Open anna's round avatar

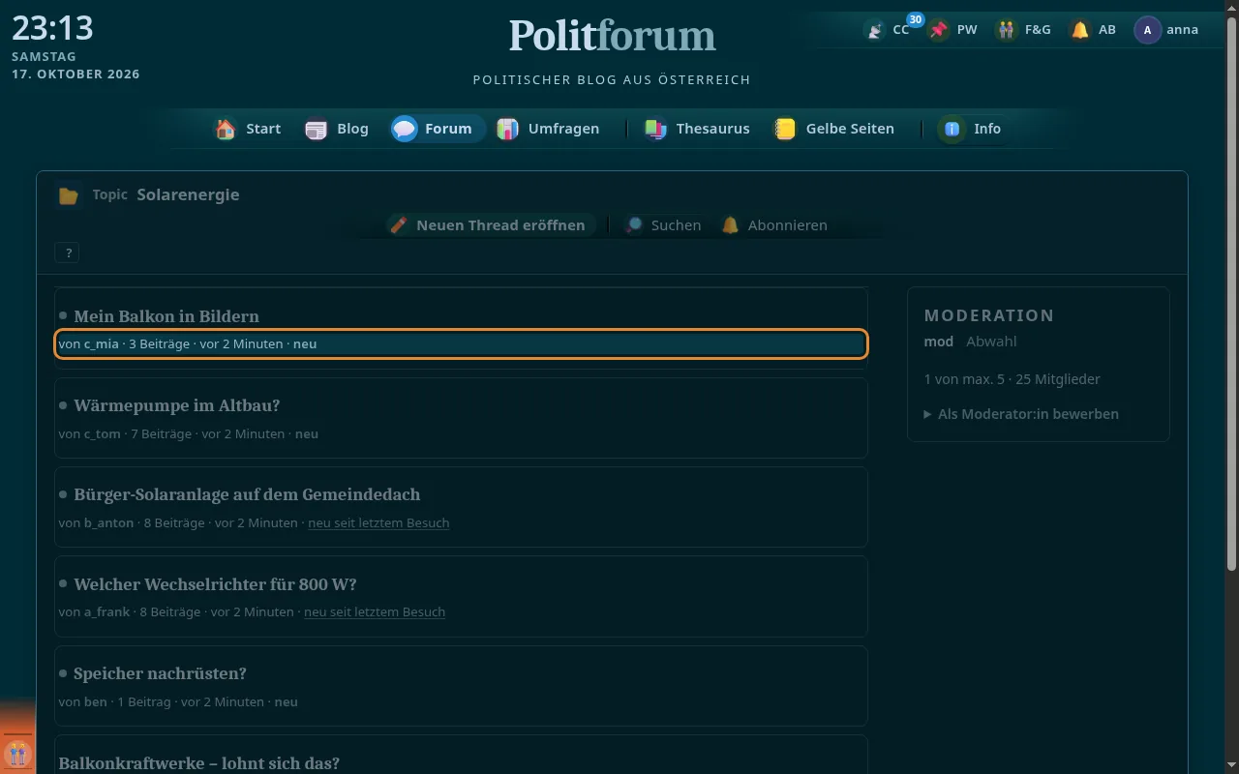pos(1147,30)
